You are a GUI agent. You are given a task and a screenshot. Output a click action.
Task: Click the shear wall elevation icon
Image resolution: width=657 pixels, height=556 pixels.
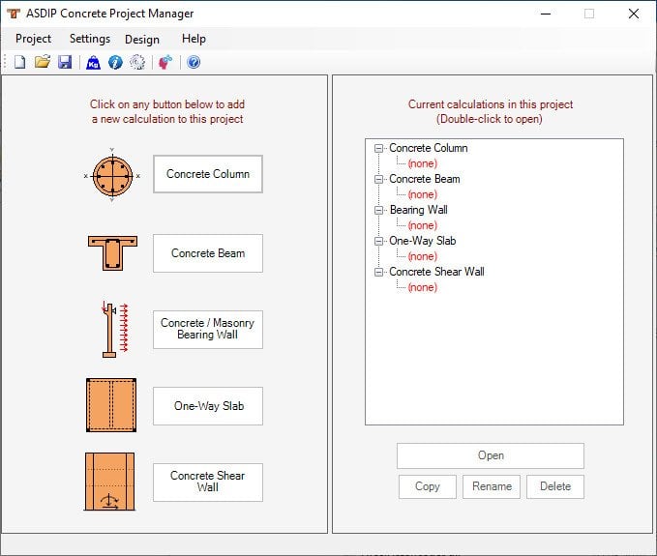(109, 482)
